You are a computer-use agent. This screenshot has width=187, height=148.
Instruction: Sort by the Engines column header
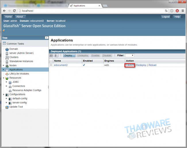114,61
